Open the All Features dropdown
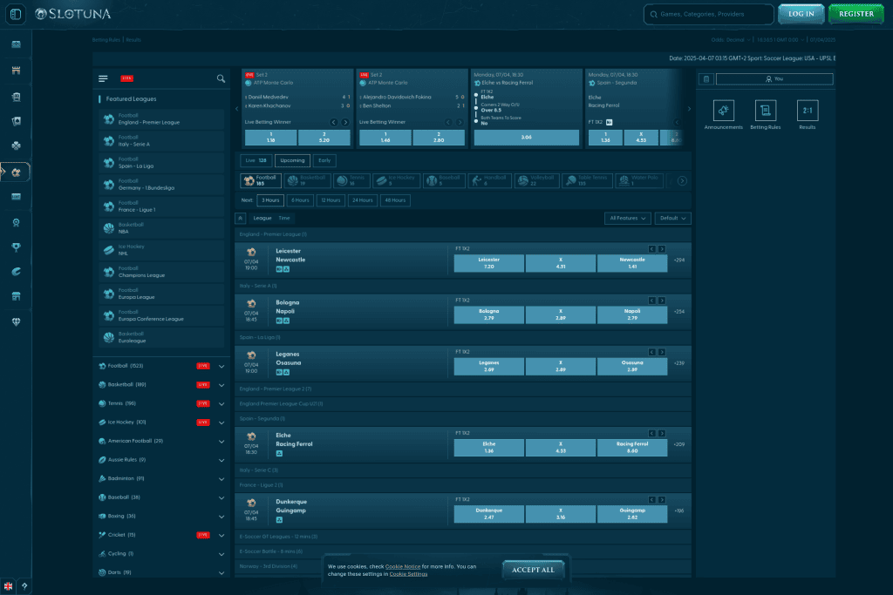Viewport: 893px width, 595px height. [628, 219]
